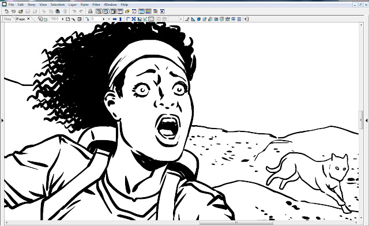This screenshot has height=226, width=369.
Task: Click the vertical scrollbar thumb
Action: 361,120
